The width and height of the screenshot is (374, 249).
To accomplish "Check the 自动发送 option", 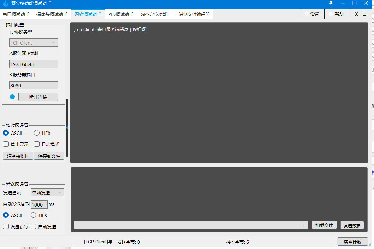I will 33,226.
